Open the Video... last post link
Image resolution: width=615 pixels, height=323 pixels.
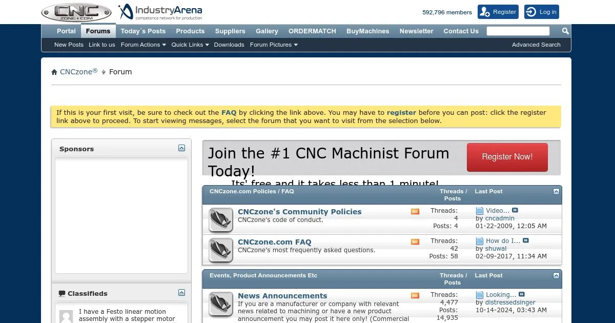tap(498, 210)
